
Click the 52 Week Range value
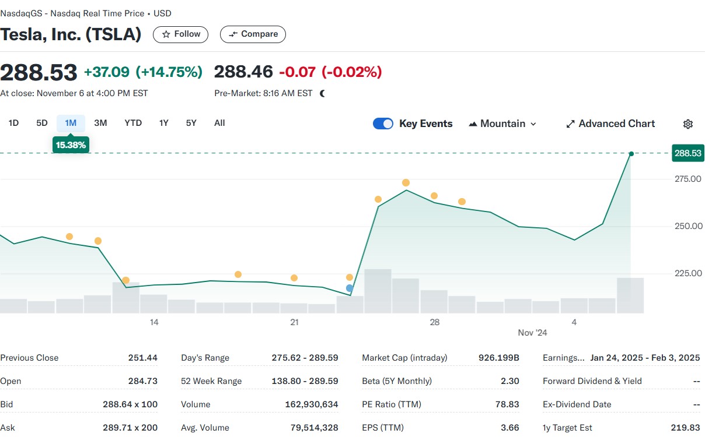(305, 381)
